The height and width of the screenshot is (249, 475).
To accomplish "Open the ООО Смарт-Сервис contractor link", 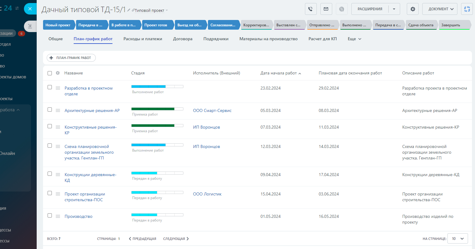I will click(212, 110).
